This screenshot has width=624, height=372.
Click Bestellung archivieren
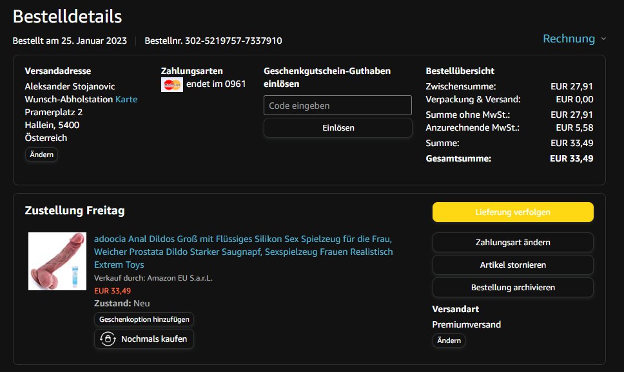[x=512, y=287]
